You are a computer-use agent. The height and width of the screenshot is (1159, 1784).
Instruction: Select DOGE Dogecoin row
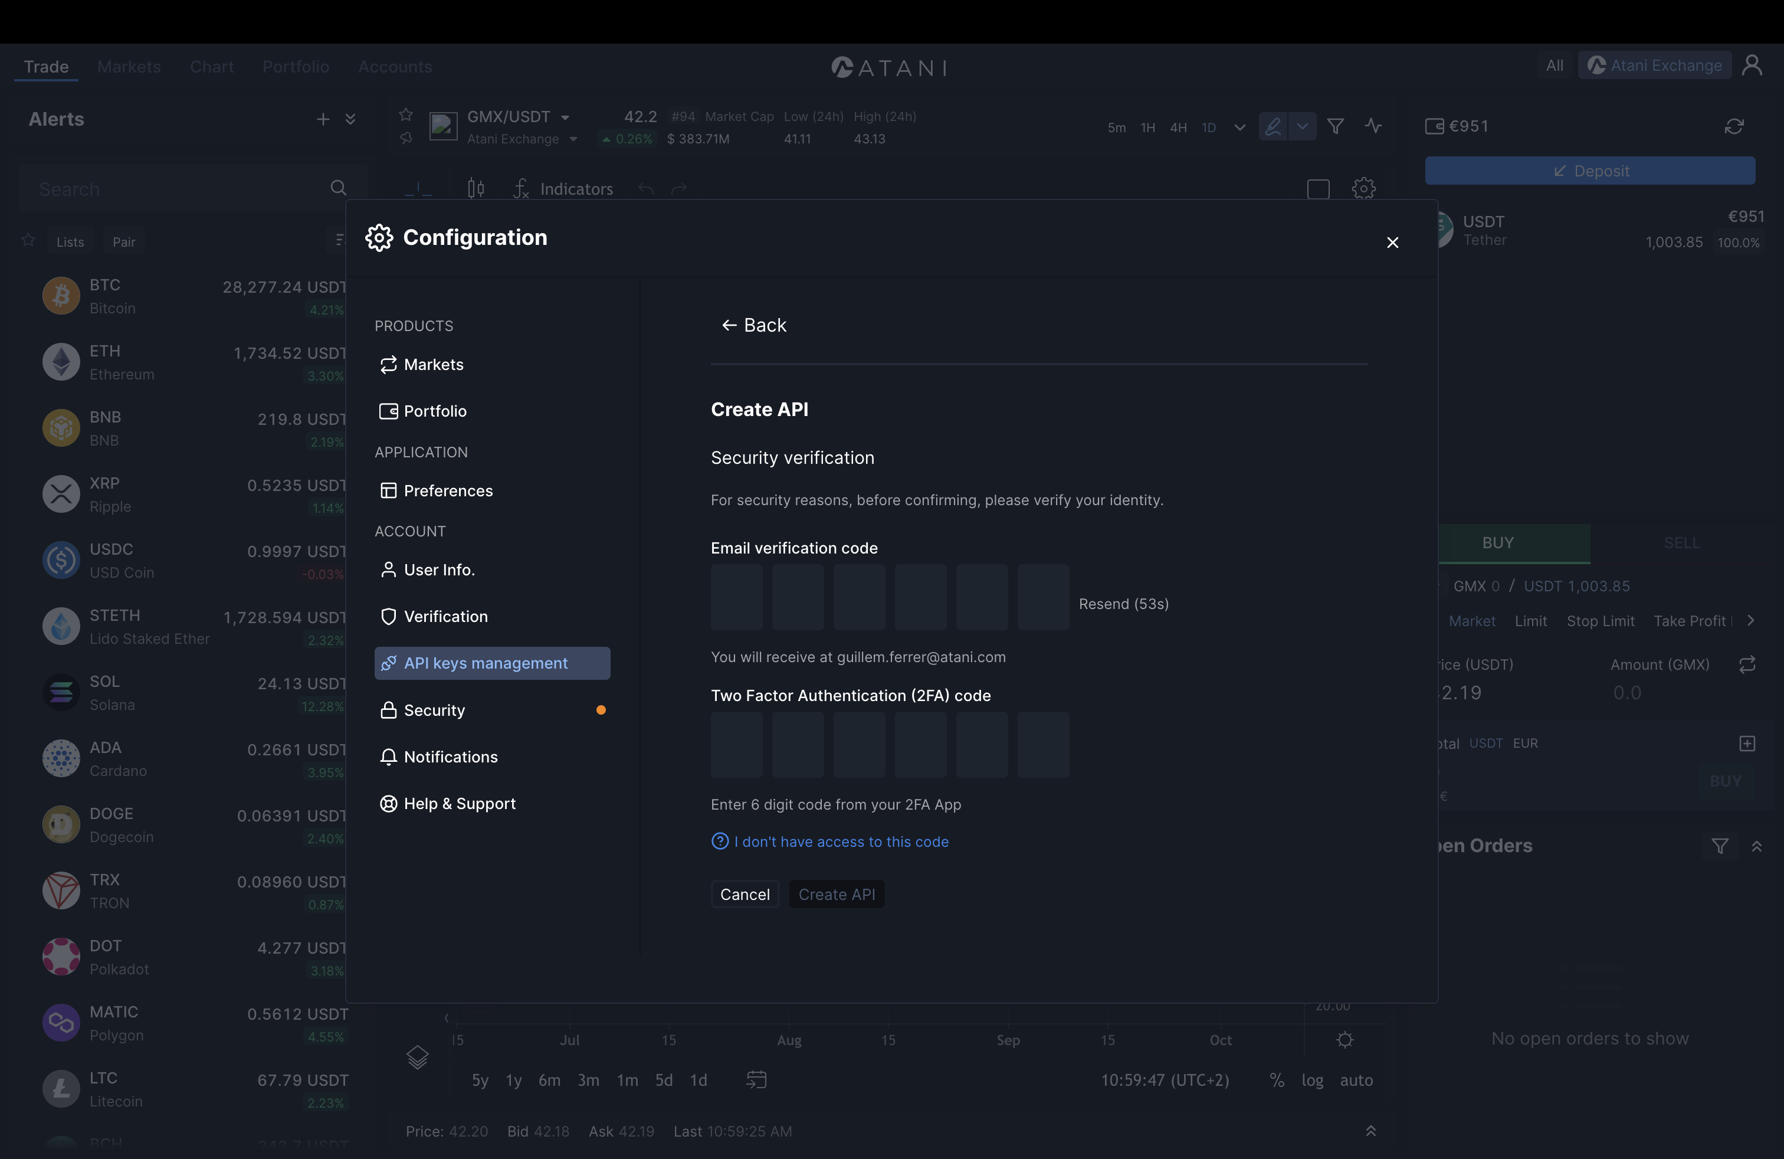(x=194, y=824)
